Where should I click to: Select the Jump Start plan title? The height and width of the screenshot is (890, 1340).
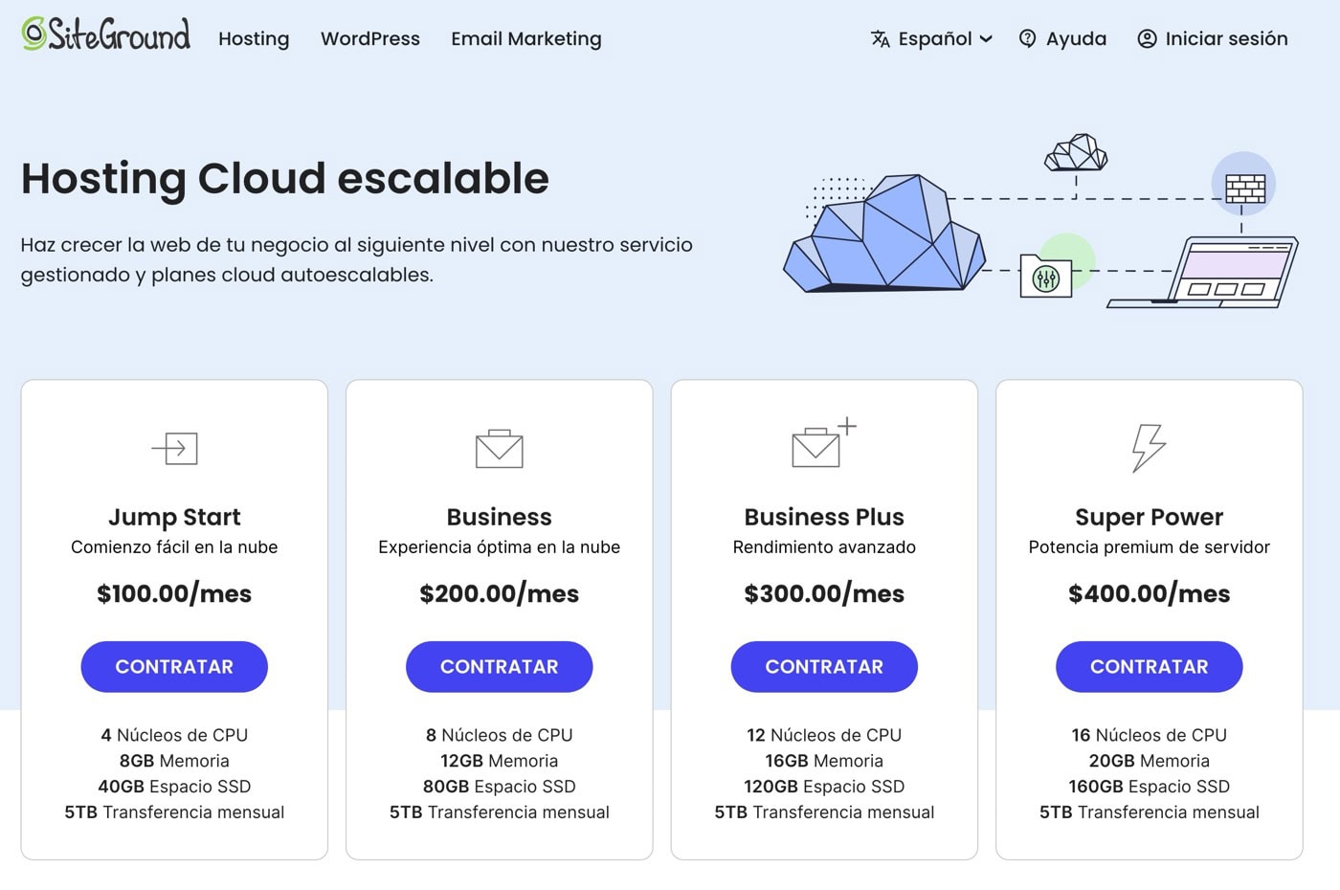point(174,517)
